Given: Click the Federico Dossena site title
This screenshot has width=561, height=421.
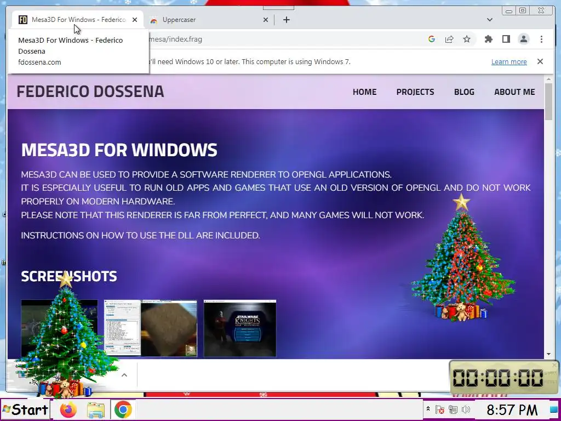Looking at the screenshot, I should click(90, 92).
